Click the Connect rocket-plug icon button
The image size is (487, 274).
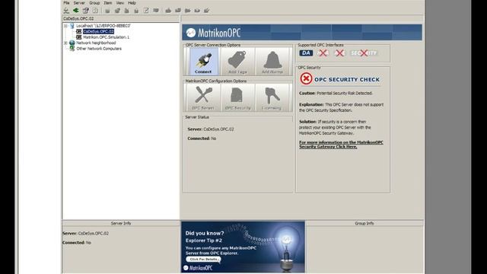click(x=203, y=62)
